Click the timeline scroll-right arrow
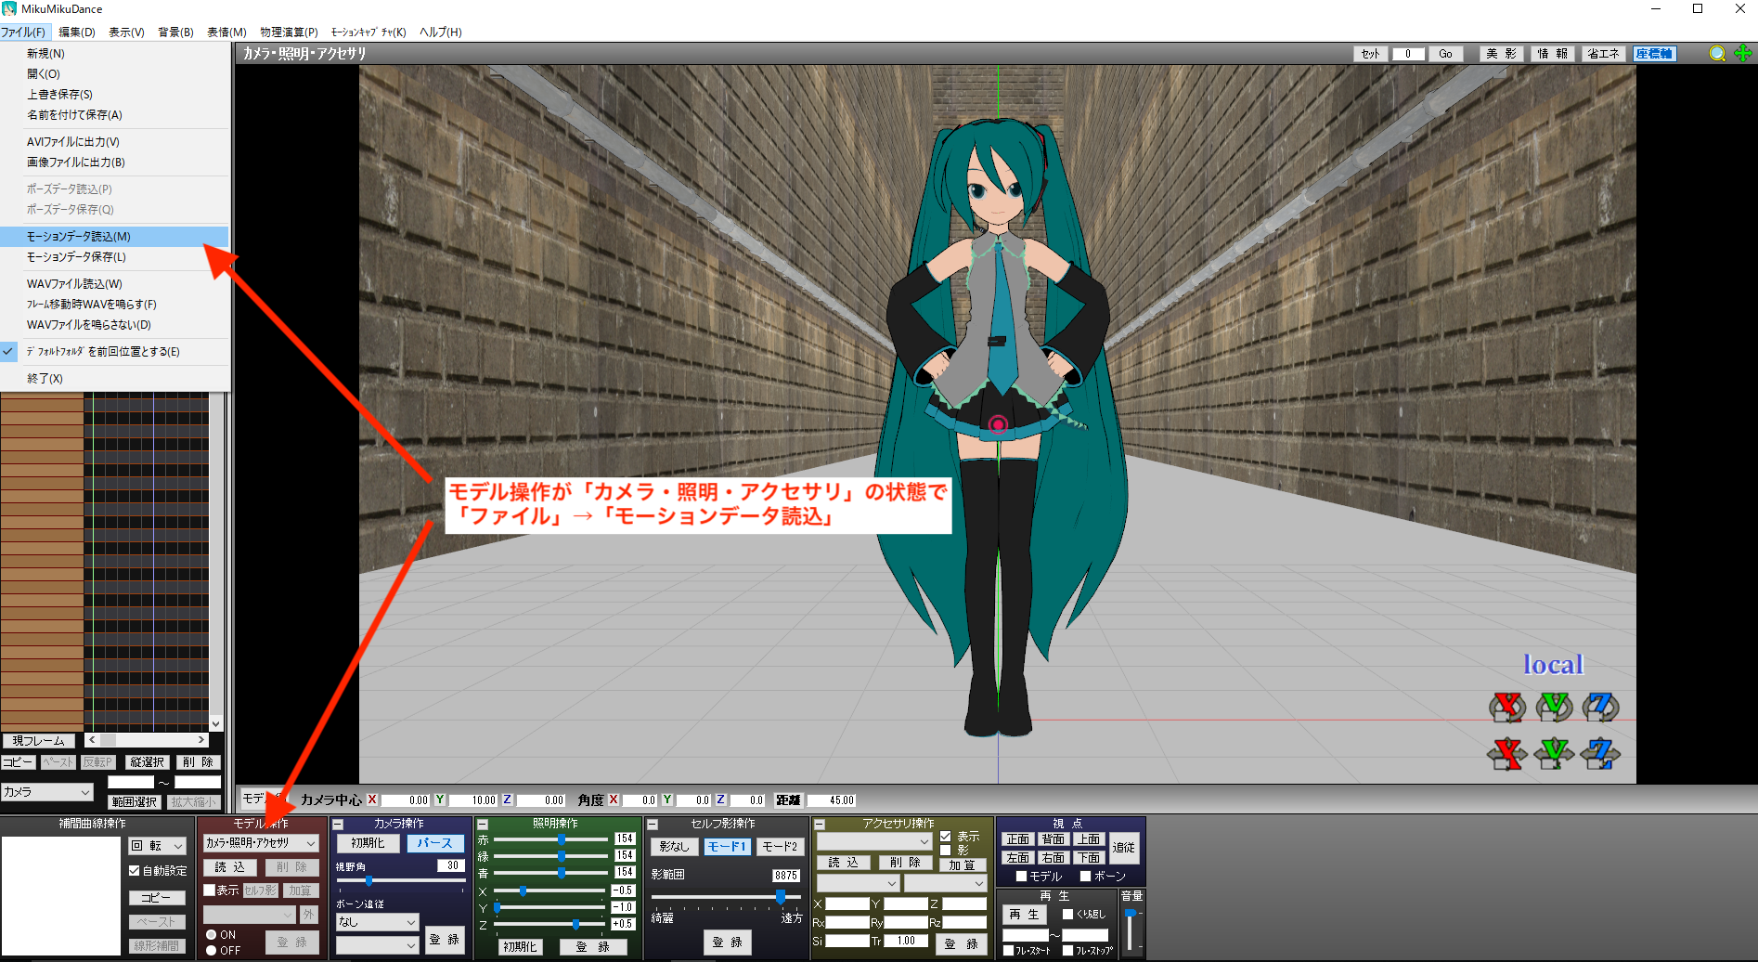This screenshot has width=1758, height=962. pos(201,740)
